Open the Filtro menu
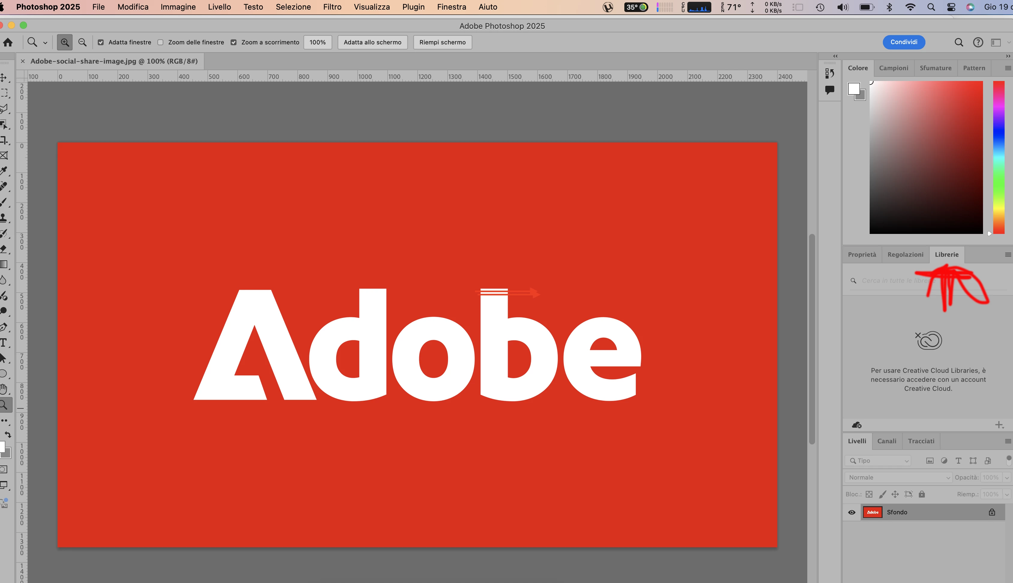The width and height of the screenshot is (1013, 583). [x=332, y=7]
